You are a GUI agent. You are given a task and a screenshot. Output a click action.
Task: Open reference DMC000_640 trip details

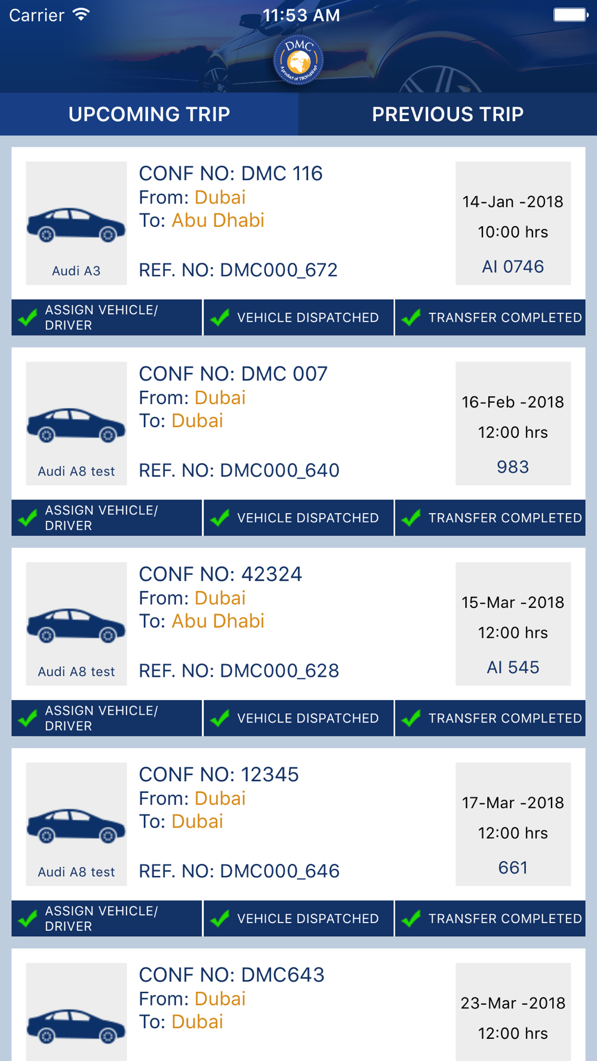[239, 470]
